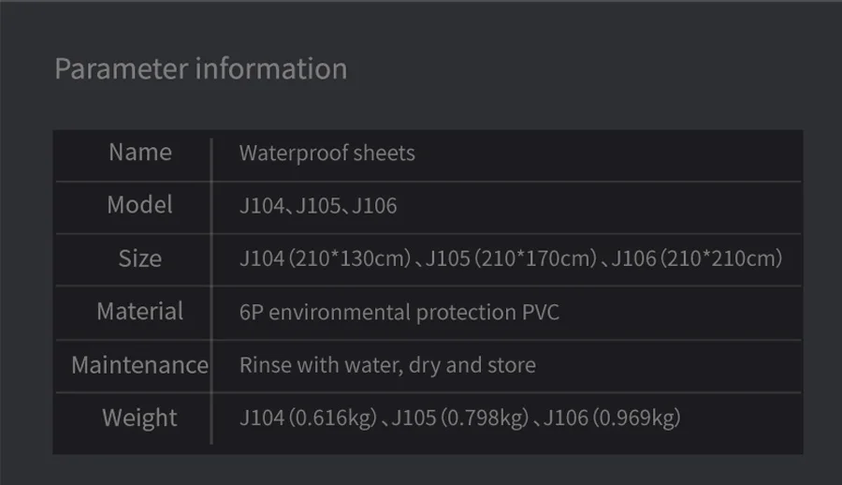Screen dimensions: 842x485
Task: Click the J105 (210*170cm) size entry
Action: [x=511, y=258]
